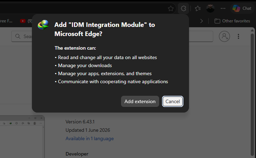The height and width of the screenshot is (158, 256).
Task: Open the Extensions puzzle icon
Action: pos(183,8)
